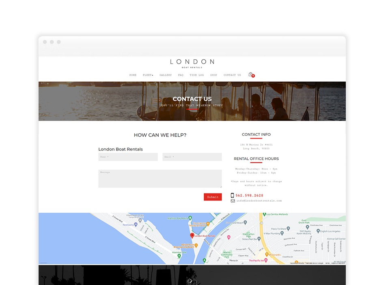This screenshot has height=285, width=386.
Task: Click the Rental Office Hours heading
Action: 256,159
